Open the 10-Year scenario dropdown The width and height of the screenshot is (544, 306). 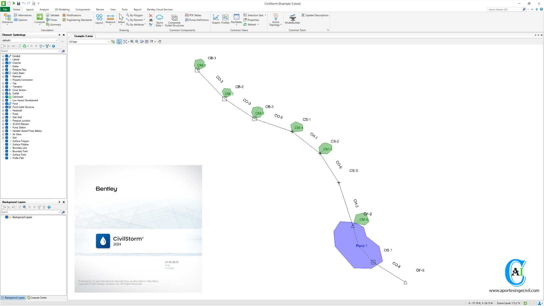[109, 42]
